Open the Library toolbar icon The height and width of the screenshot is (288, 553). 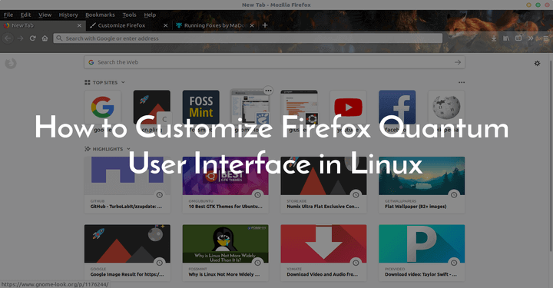click(x=506, y=38)
